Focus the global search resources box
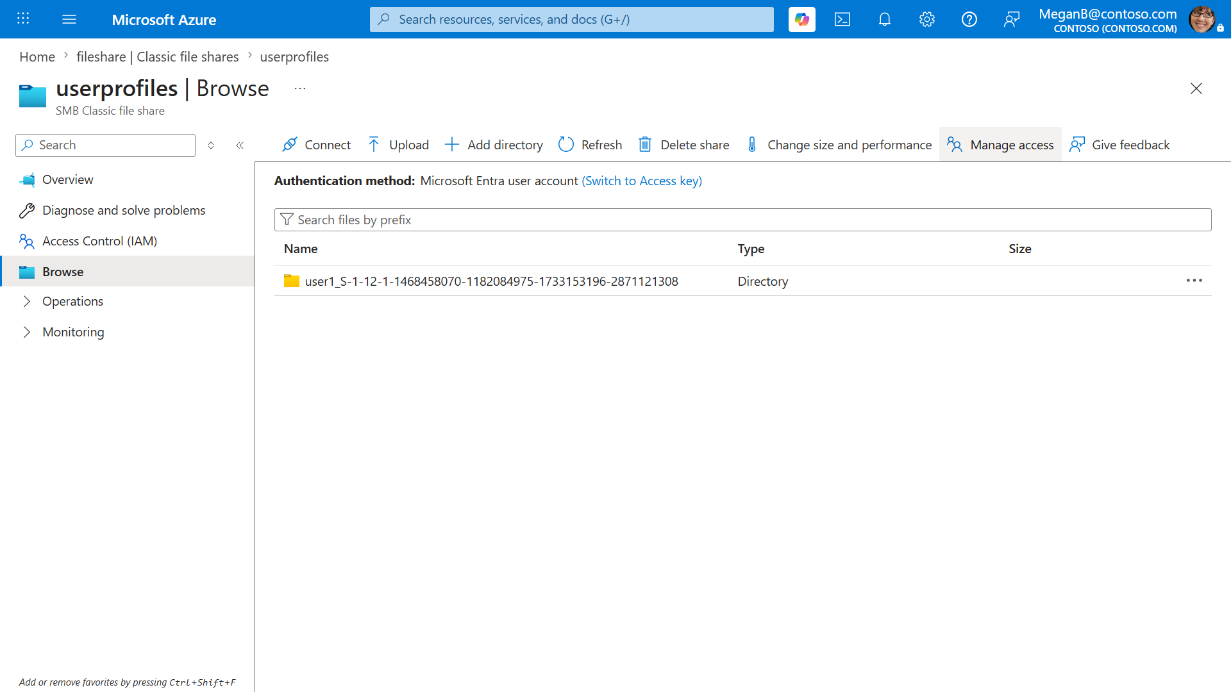This screenshot has height=692, width=1231. (x=571, y=19)
